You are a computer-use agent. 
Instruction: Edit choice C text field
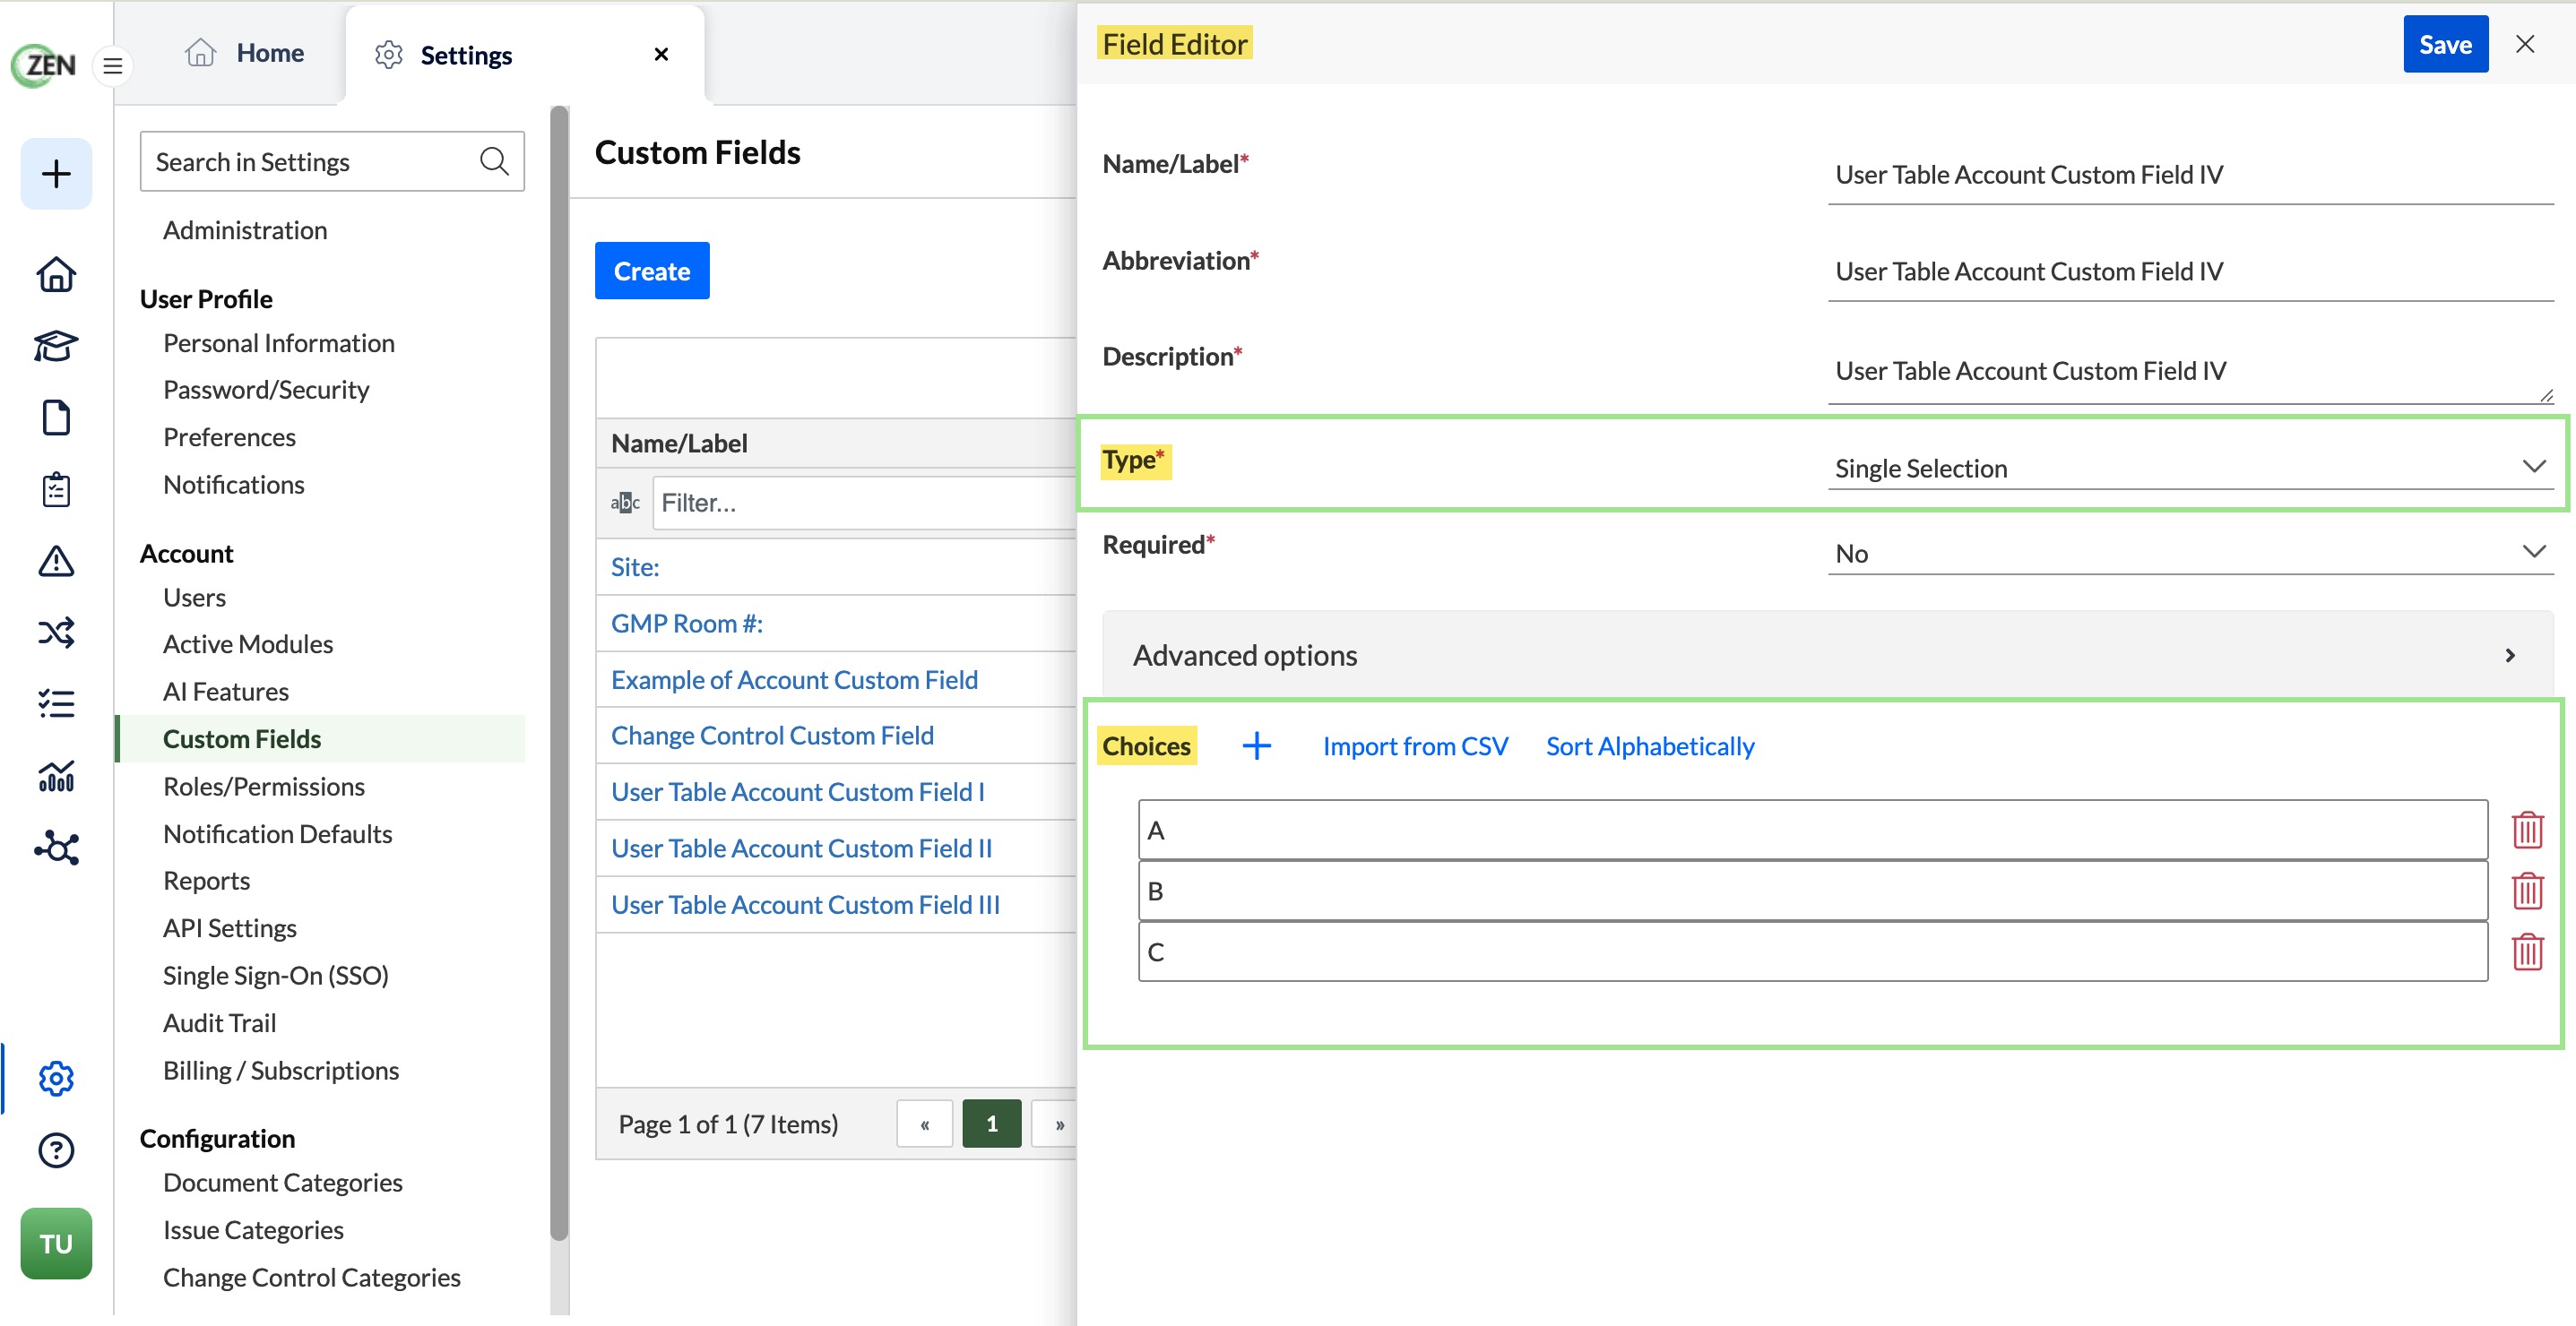point(1812,951)
